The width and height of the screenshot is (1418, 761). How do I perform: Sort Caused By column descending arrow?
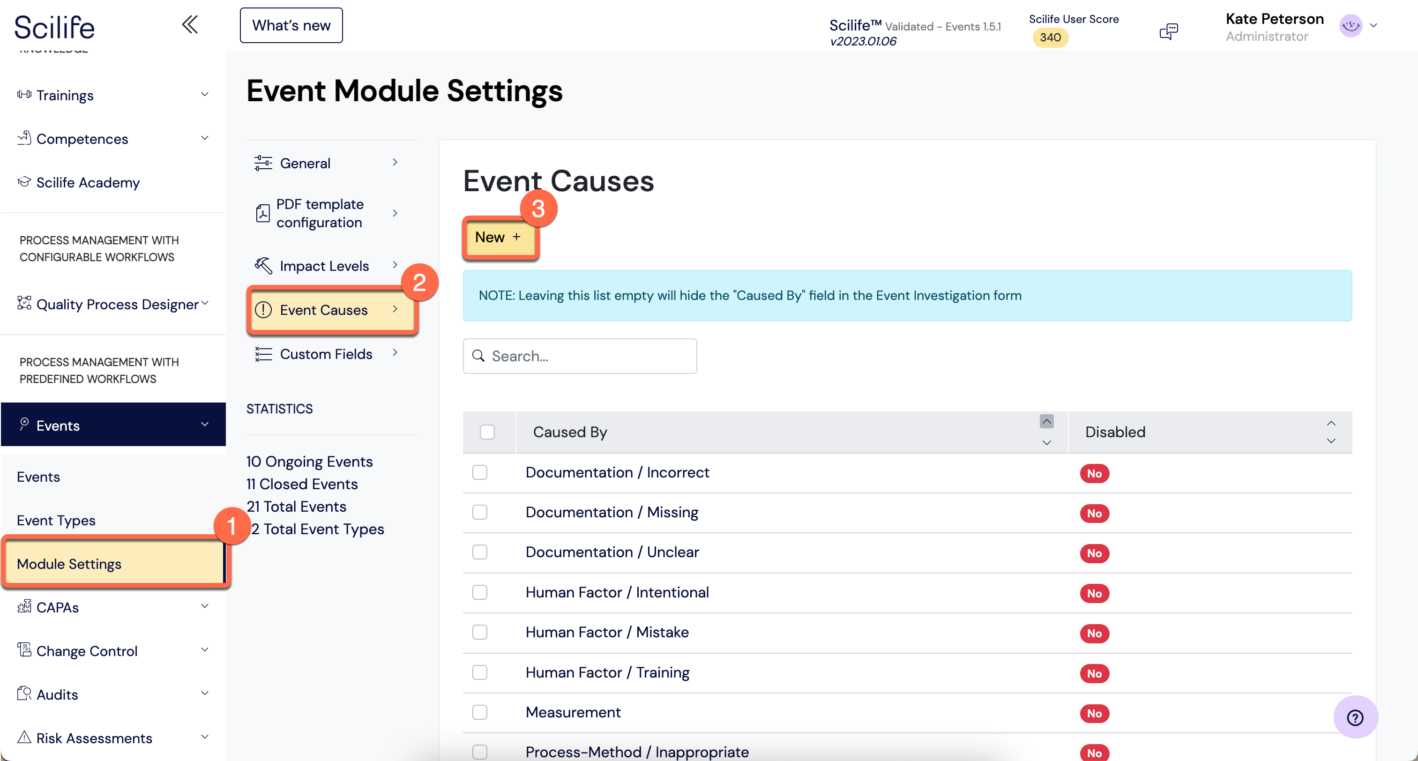coord(1046,442)
